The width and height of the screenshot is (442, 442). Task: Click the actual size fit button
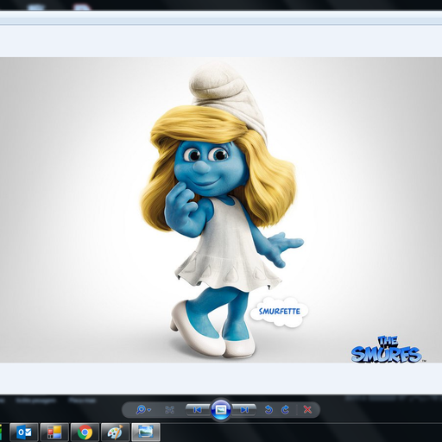click(x=170, y=409)
